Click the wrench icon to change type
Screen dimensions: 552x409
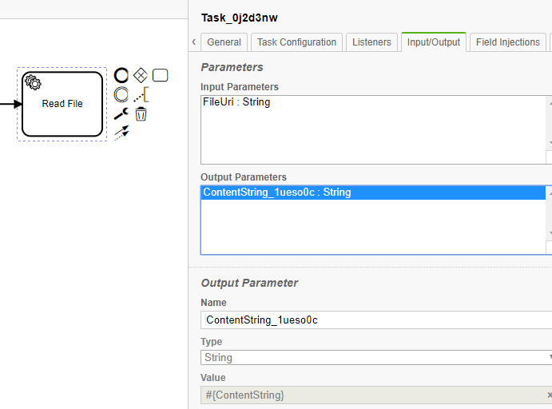coord(121,114)
